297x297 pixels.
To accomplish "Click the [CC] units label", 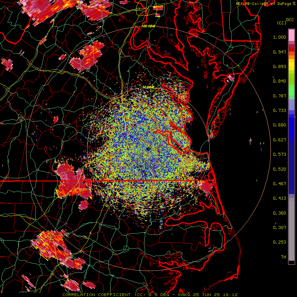I will (282, 23).
